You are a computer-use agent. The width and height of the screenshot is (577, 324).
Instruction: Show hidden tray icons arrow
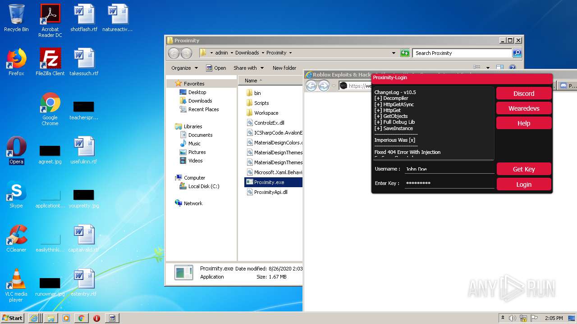(x=503, y=318)
